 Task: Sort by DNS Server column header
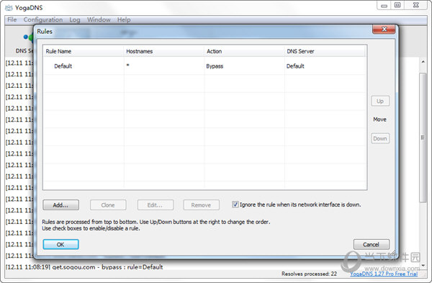point(325,51)
